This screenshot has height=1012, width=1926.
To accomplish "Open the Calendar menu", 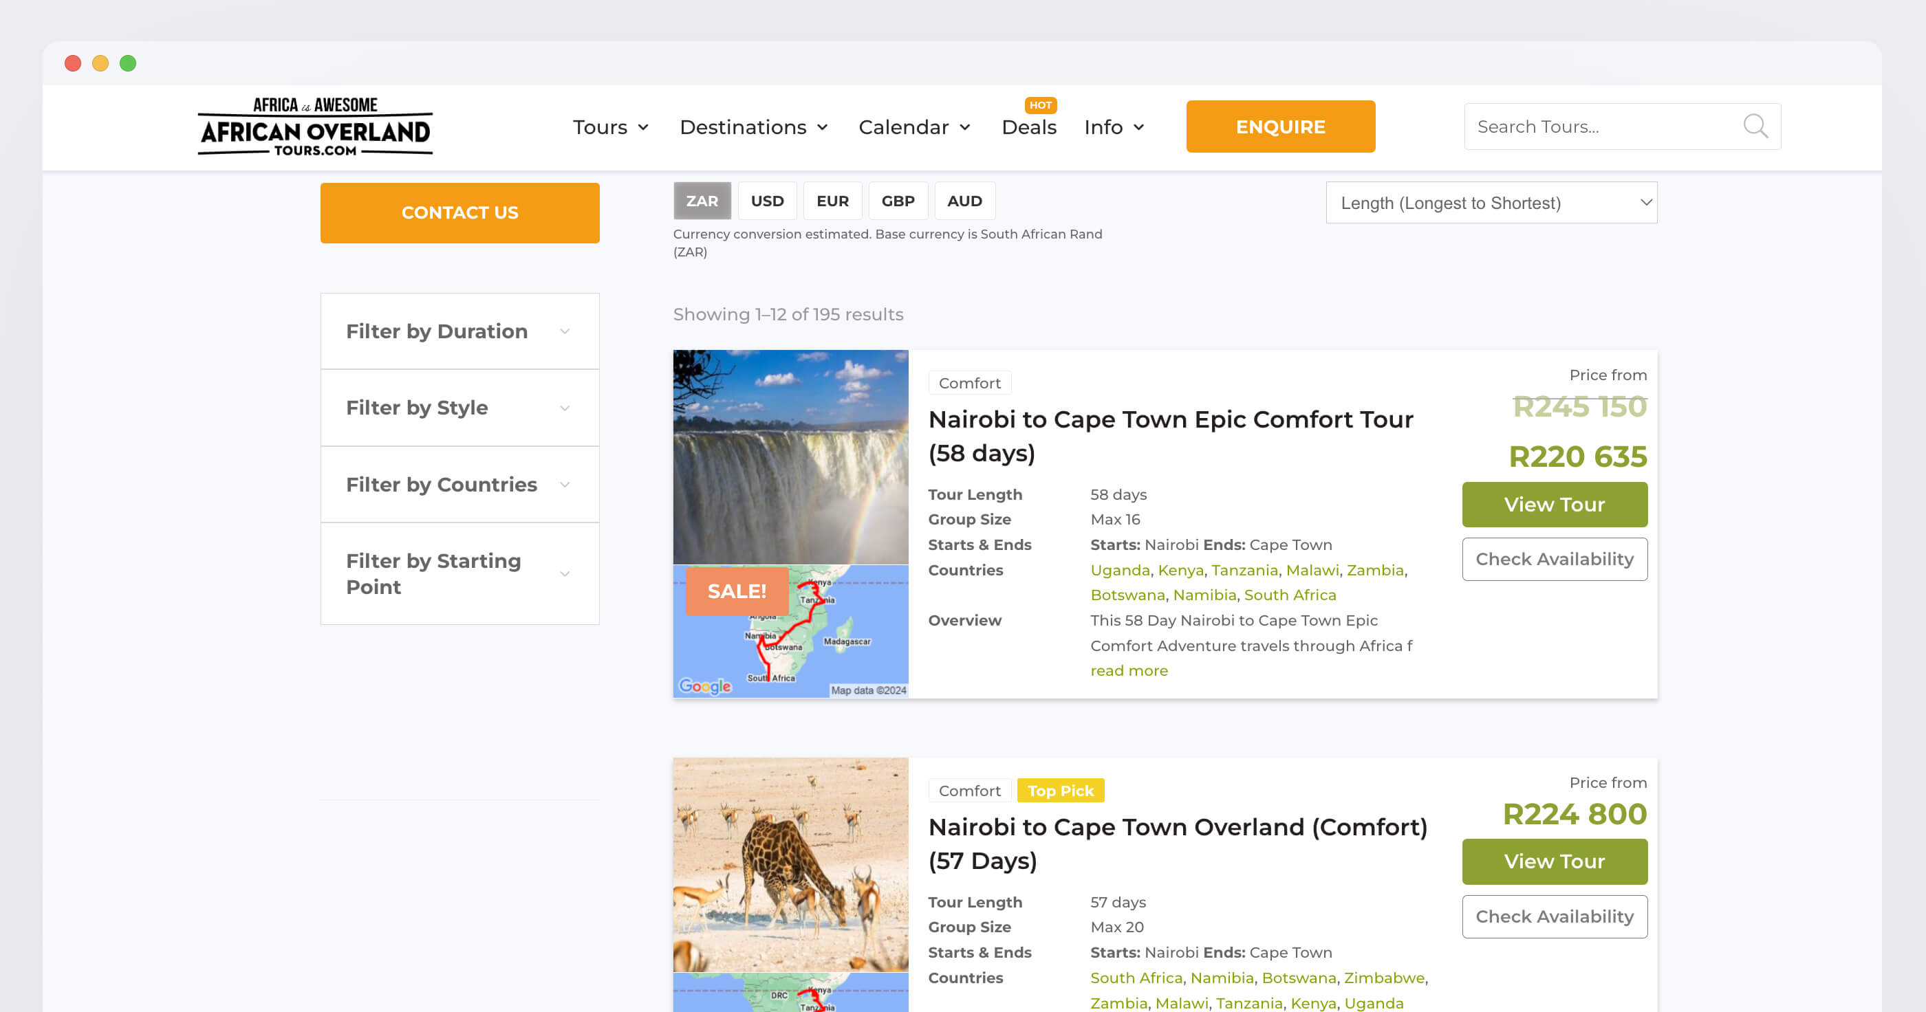I will pyautogui.click(x=914, y=127).
